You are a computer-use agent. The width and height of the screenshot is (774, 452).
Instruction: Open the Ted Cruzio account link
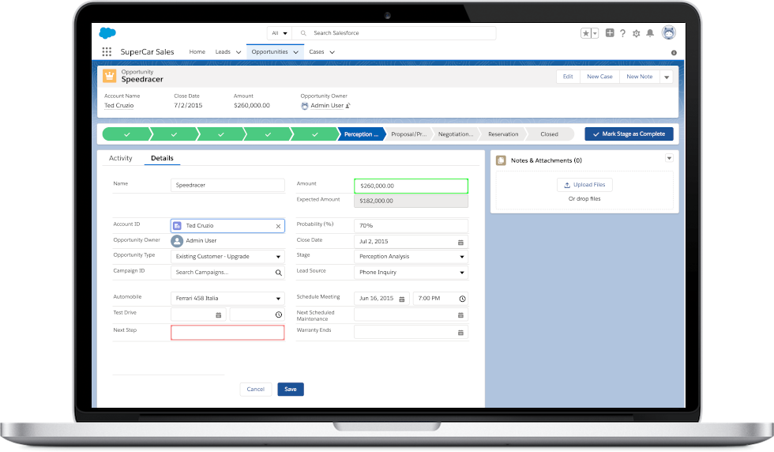[119, 105]
